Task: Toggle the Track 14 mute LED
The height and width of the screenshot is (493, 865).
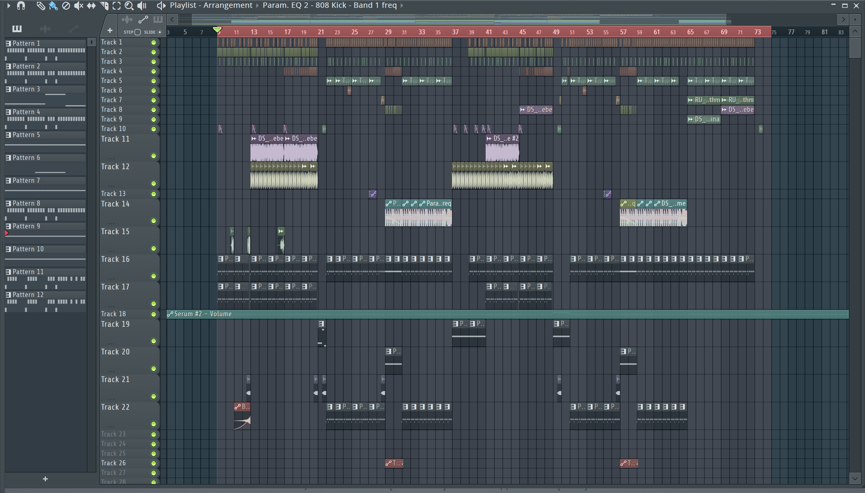Action: point(153,221)
